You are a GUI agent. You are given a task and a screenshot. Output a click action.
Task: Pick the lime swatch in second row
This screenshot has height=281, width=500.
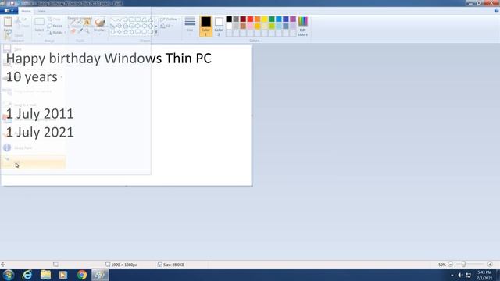[x=272, y=26]
